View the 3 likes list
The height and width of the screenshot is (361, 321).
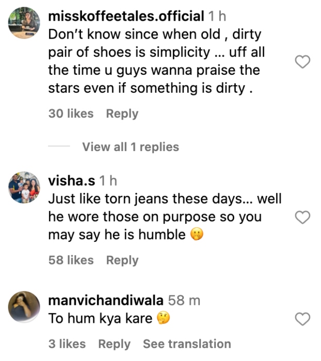67,343
